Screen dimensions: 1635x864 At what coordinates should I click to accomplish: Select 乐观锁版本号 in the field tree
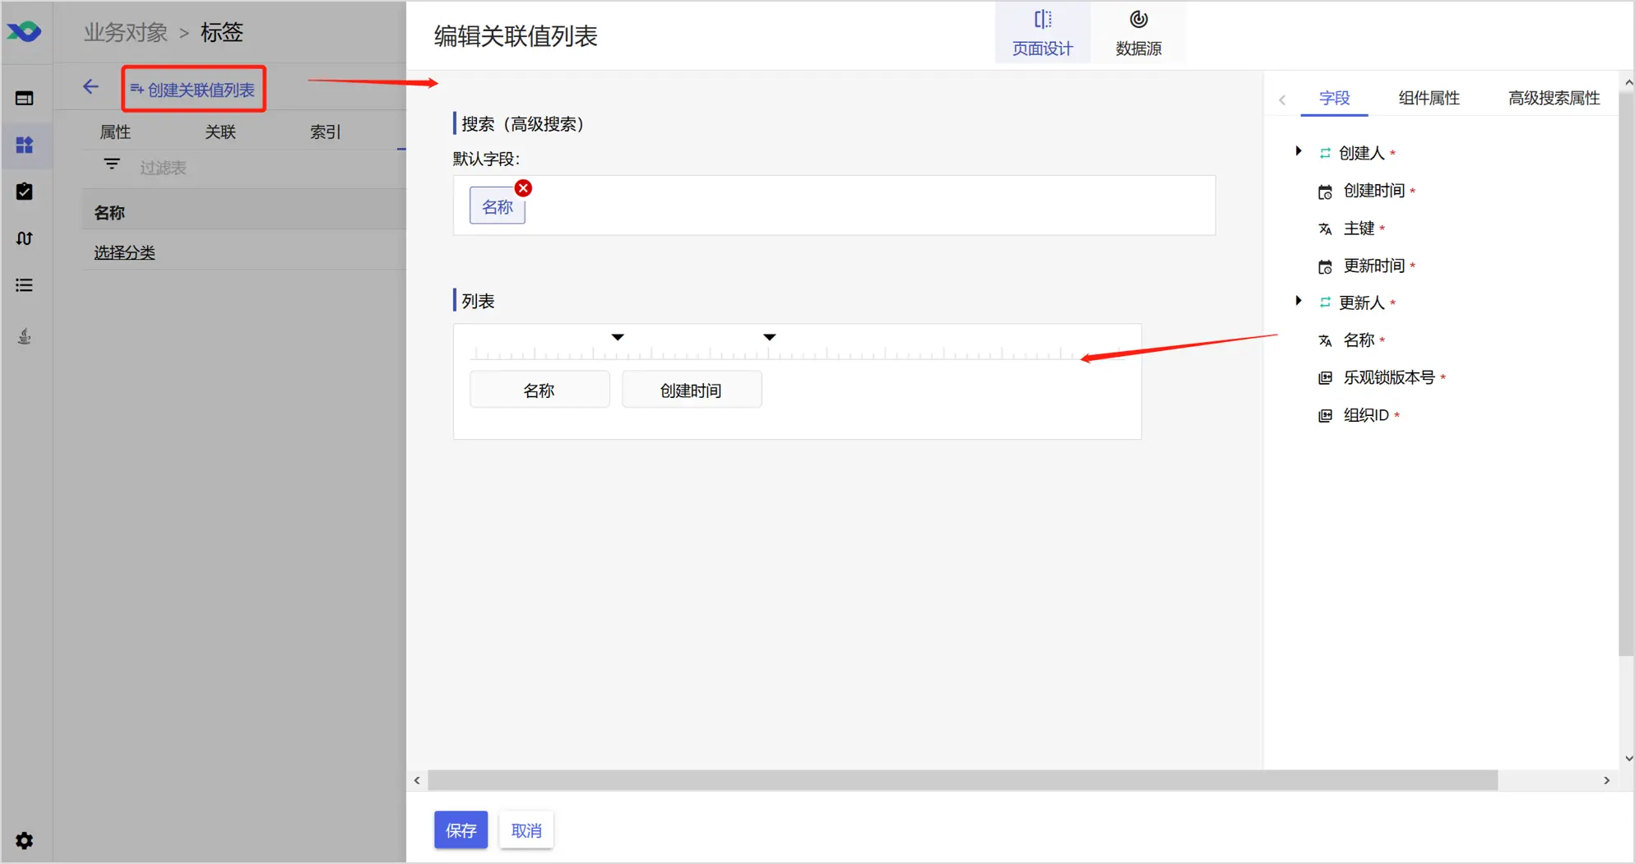[1389, 377]
